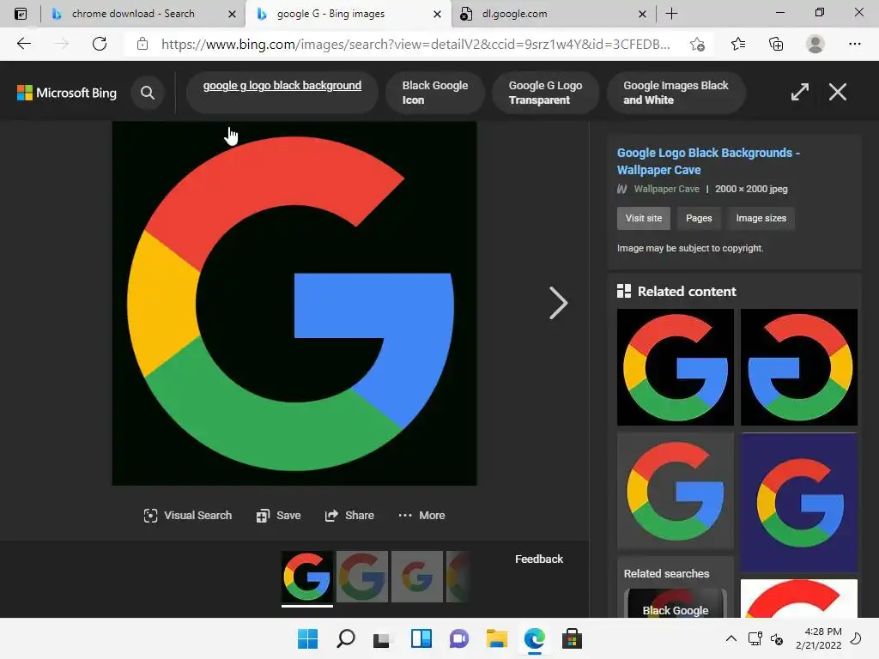
Task: Share the image using Share button
Action: click(349, 516)
